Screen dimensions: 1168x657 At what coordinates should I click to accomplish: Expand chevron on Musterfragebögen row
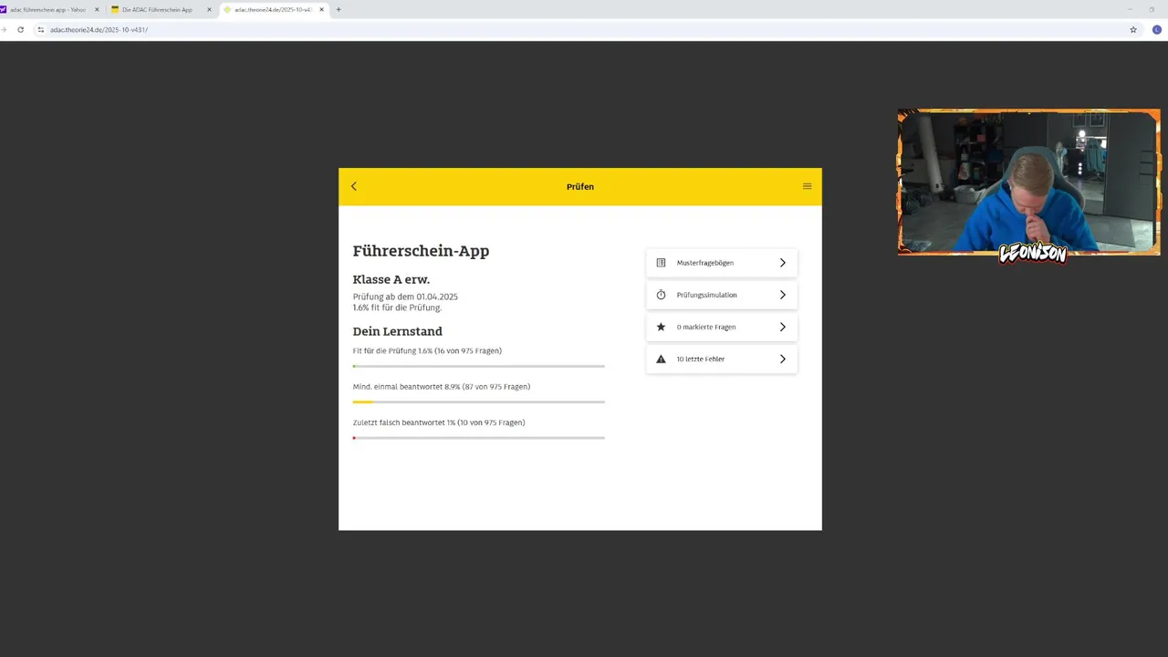782,263
